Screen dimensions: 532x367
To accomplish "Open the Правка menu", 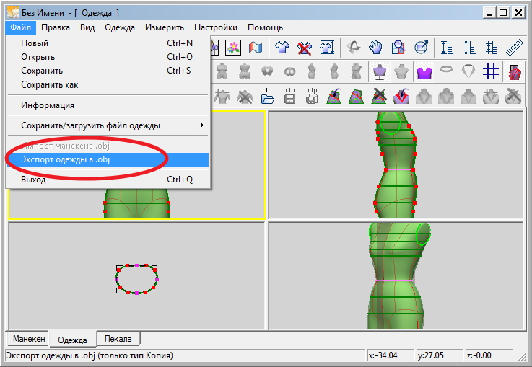I will (56, 27).
